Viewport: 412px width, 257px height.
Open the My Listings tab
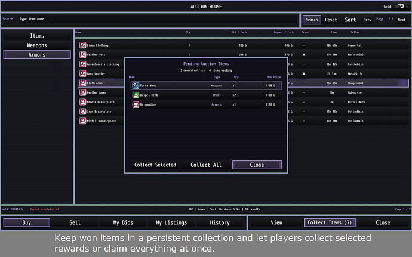tap(171, 222)
